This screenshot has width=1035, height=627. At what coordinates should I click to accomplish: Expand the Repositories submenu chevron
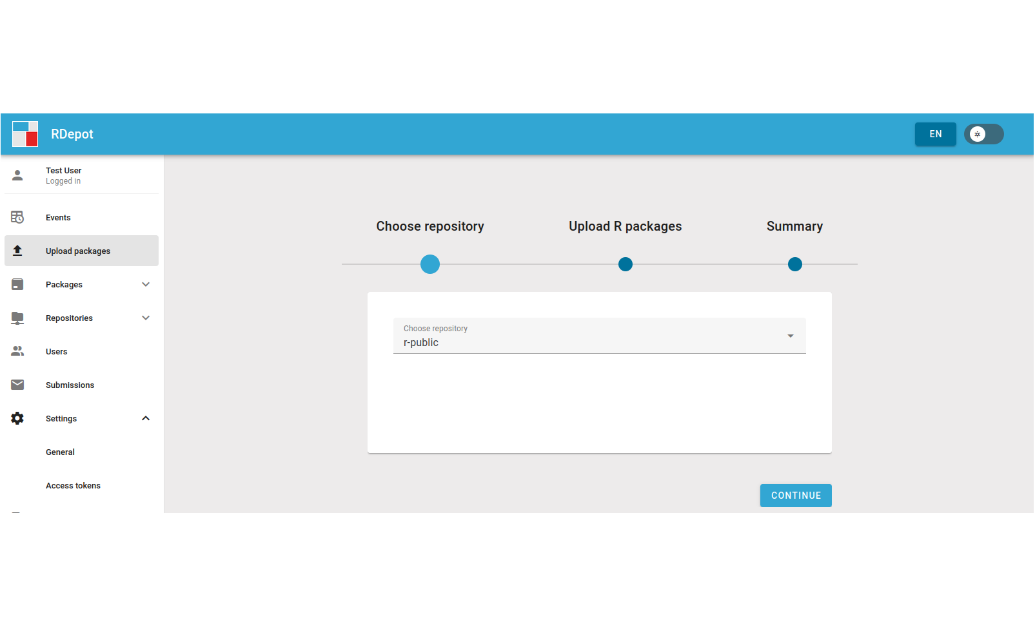(x=146, y=318)
